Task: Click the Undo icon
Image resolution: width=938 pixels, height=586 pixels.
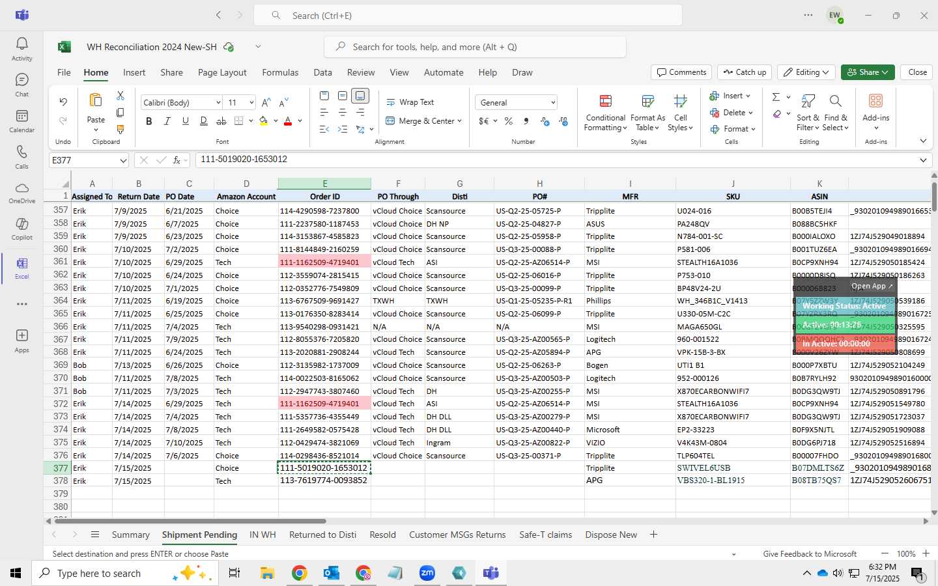Action: (x=63, y=102)
